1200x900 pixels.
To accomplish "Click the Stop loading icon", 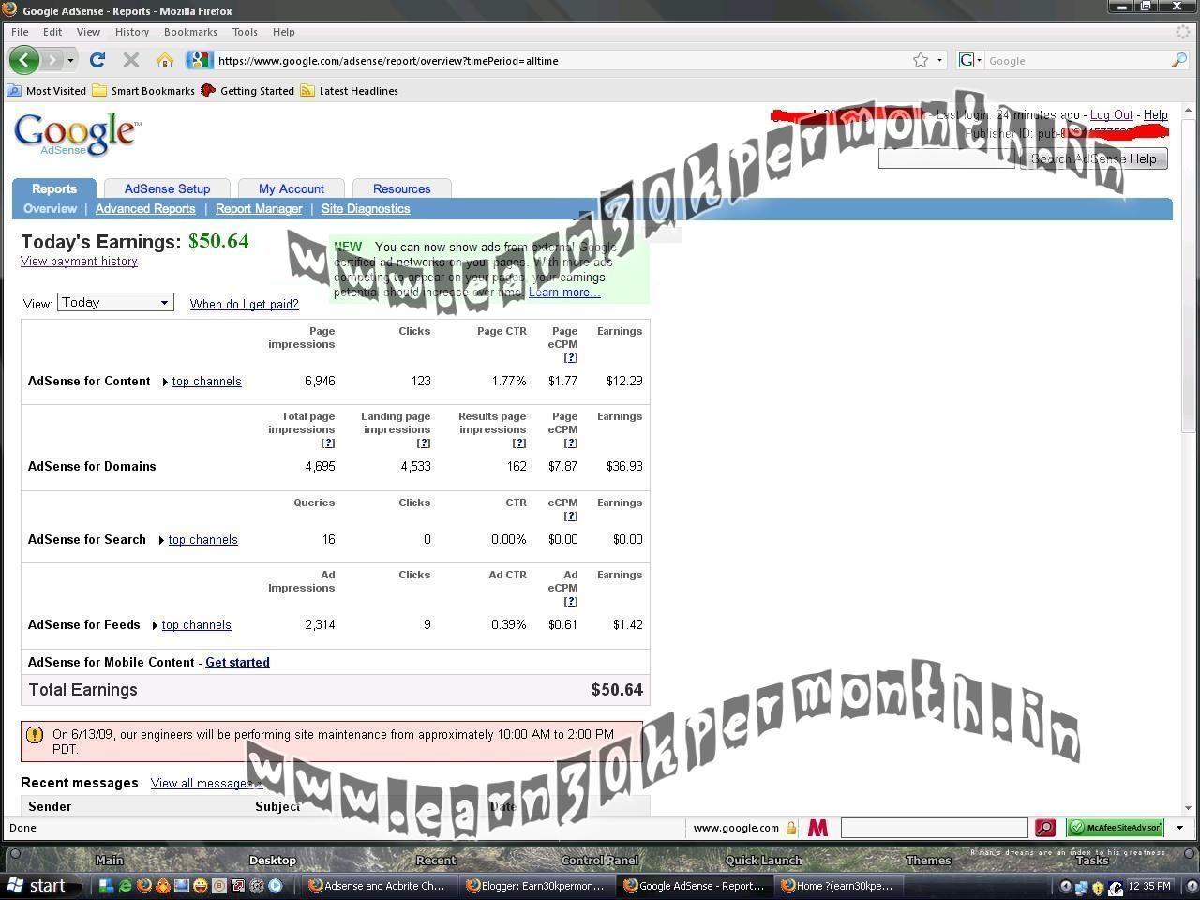I will pos(130,60).
